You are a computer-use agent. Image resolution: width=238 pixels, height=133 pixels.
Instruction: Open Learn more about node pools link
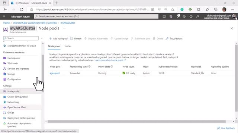[110, 60]
